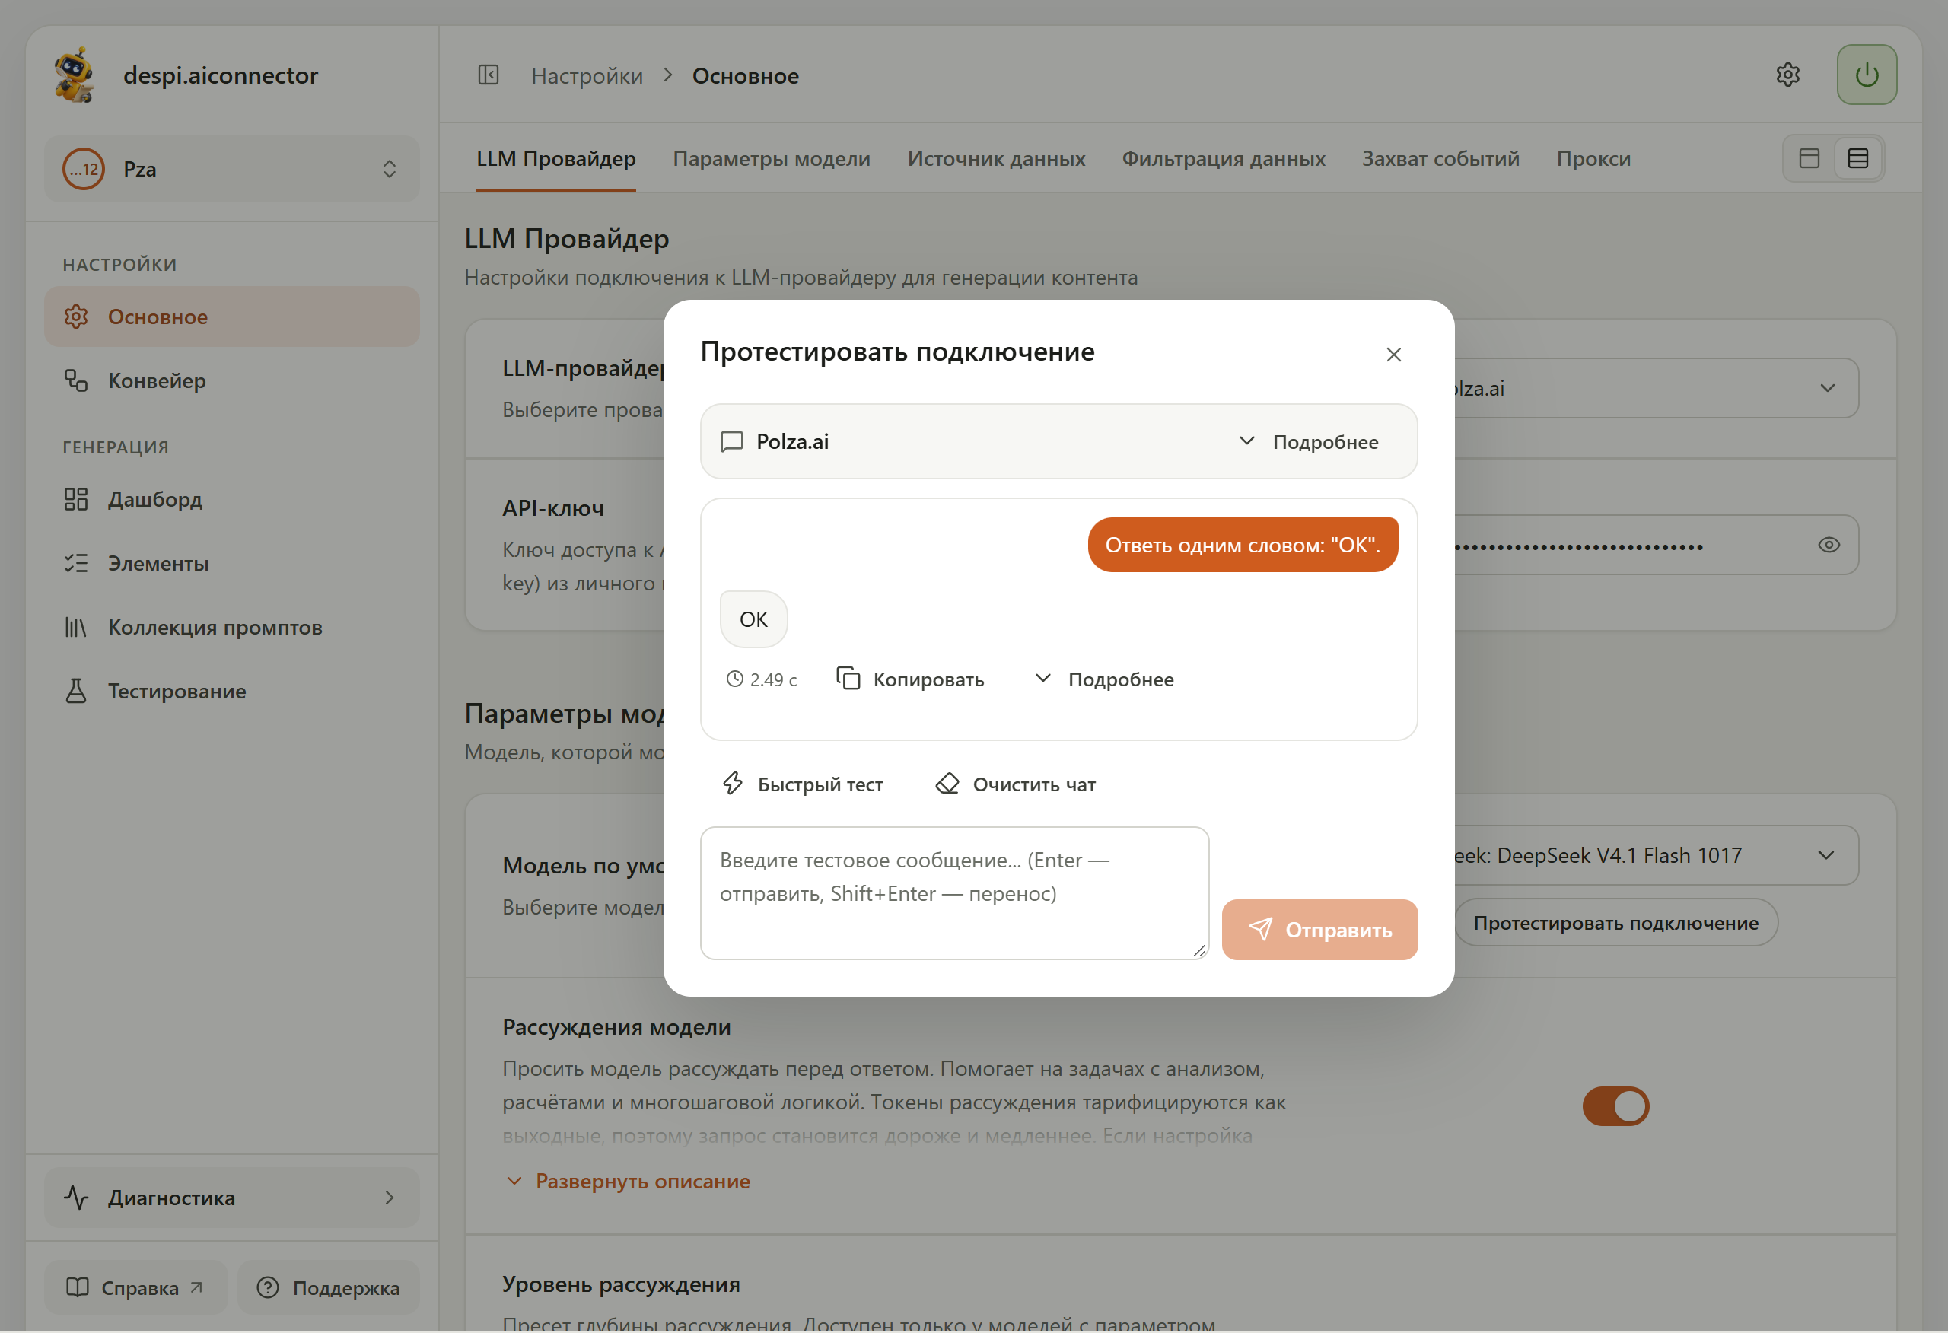Open Параметры модели tab
Screen dimensions: 1948x1333
[x=771, y=158]
